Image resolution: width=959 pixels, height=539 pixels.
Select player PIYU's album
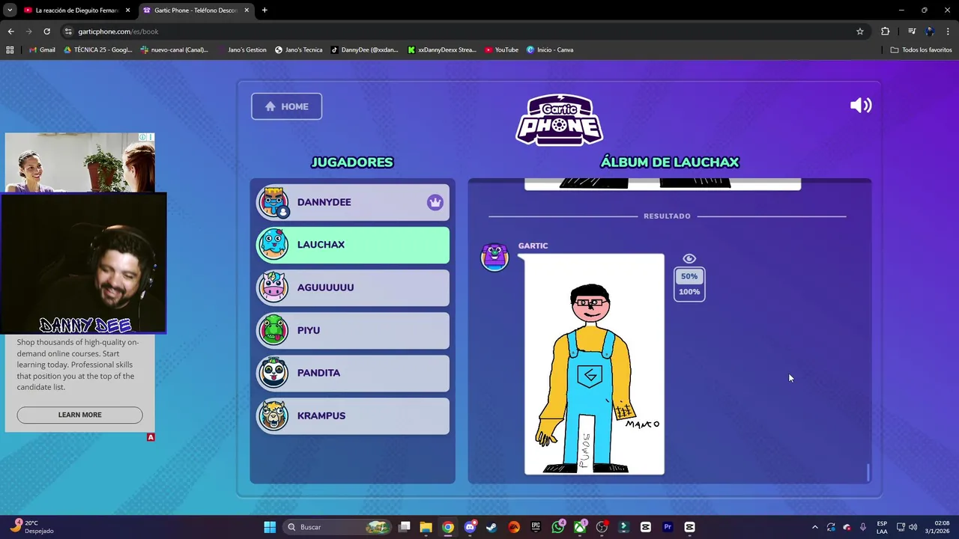[353, 330]
